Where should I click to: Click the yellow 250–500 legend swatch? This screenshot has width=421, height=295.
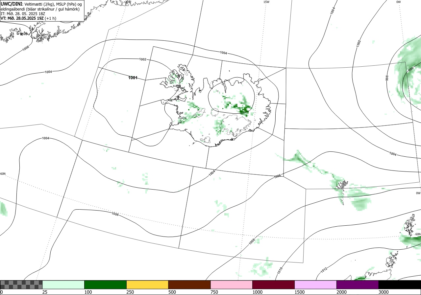point(147,284)
